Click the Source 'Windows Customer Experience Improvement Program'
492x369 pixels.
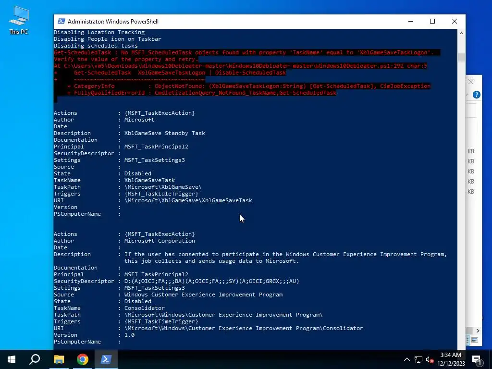[203, 295]
